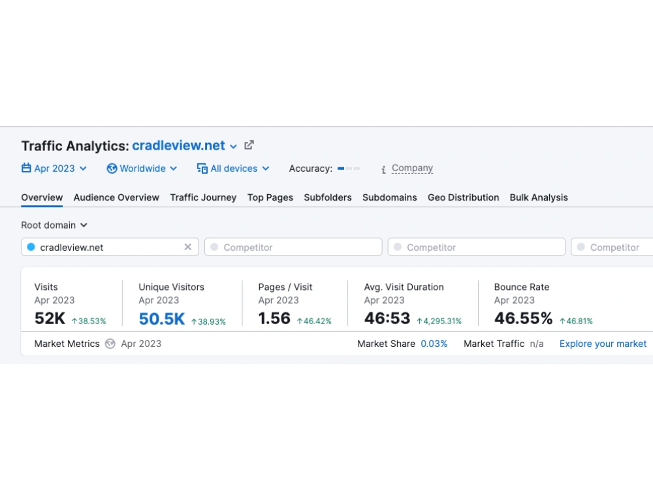Click the cradleview.net title link
The width and height of the screenshot is (653, 490).
pos(178,146)
